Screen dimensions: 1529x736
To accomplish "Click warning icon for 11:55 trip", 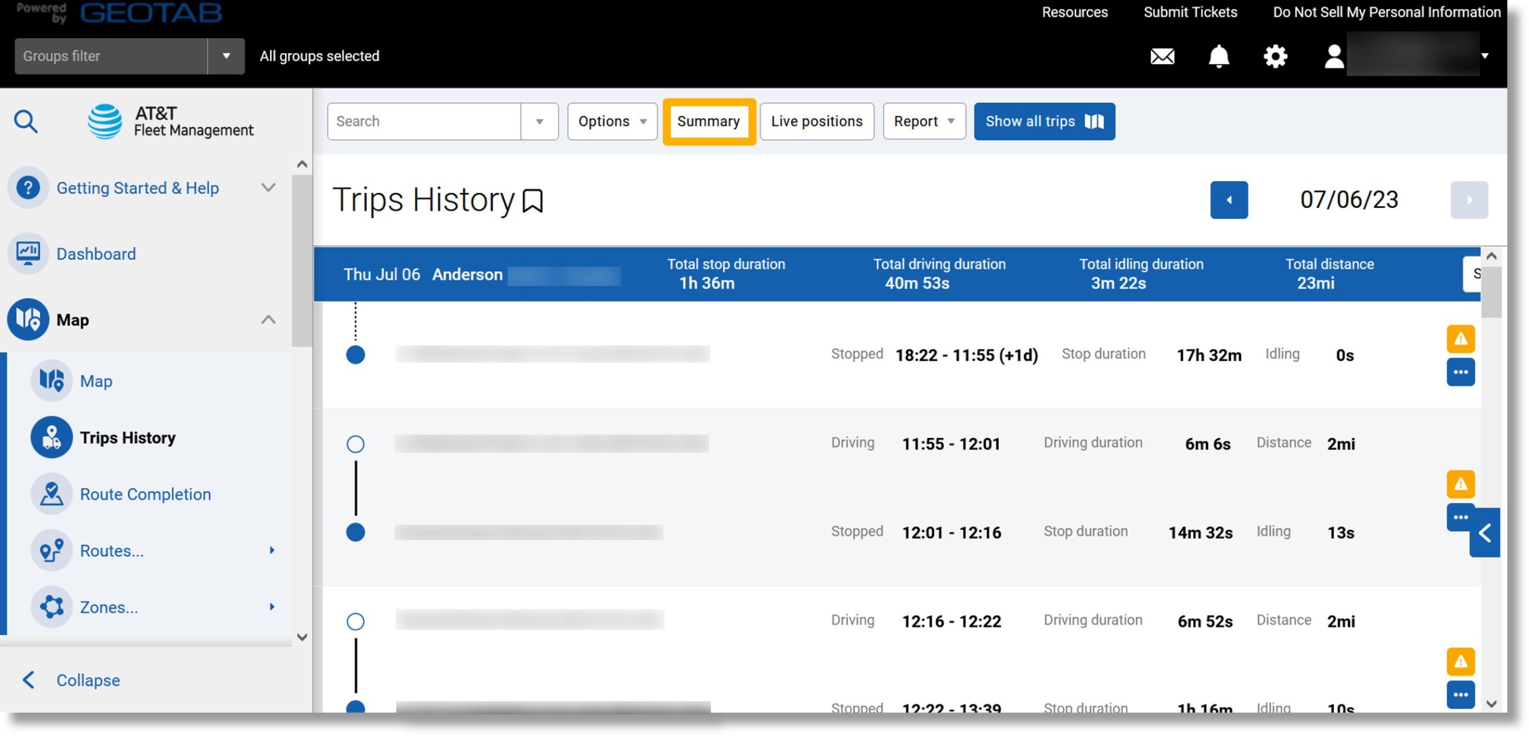I will [x=1460, y=483].
